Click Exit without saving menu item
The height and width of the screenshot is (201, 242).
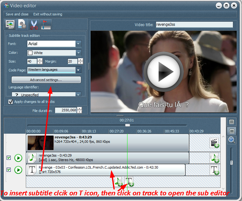click(x=48, y=14)
